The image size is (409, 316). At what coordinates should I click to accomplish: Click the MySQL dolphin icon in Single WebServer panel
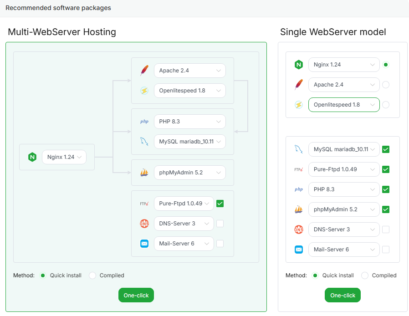(x=299, y=149)
